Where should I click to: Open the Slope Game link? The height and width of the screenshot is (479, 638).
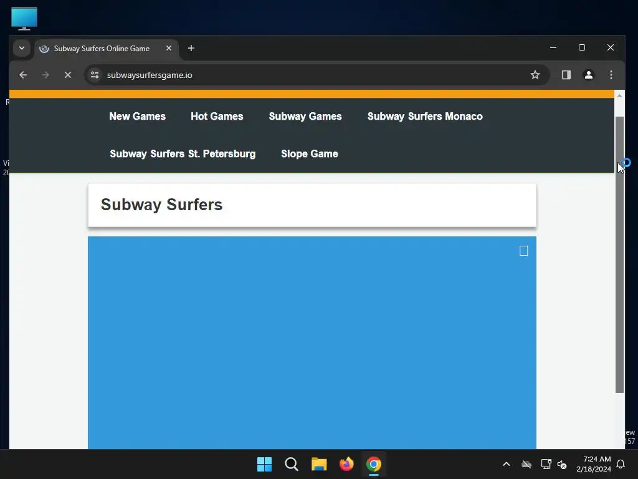(x=309, y=154)
